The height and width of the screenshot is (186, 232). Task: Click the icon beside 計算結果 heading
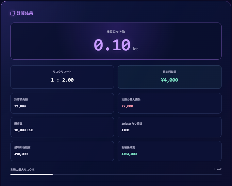click(x=12, y=13)
